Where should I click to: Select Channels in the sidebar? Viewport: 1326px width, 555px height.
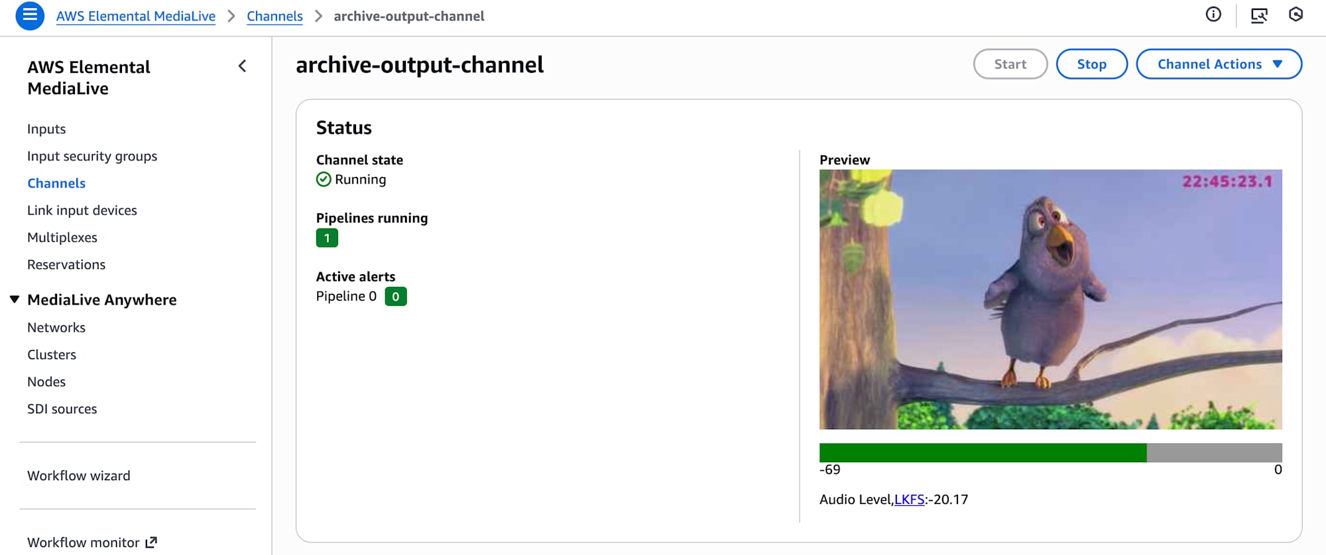(56, 183)
